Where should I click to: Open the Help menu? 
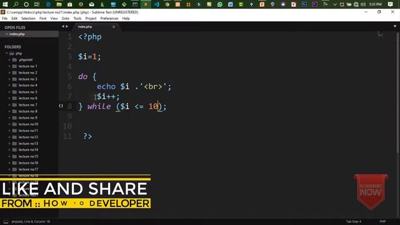coord(126,18)
